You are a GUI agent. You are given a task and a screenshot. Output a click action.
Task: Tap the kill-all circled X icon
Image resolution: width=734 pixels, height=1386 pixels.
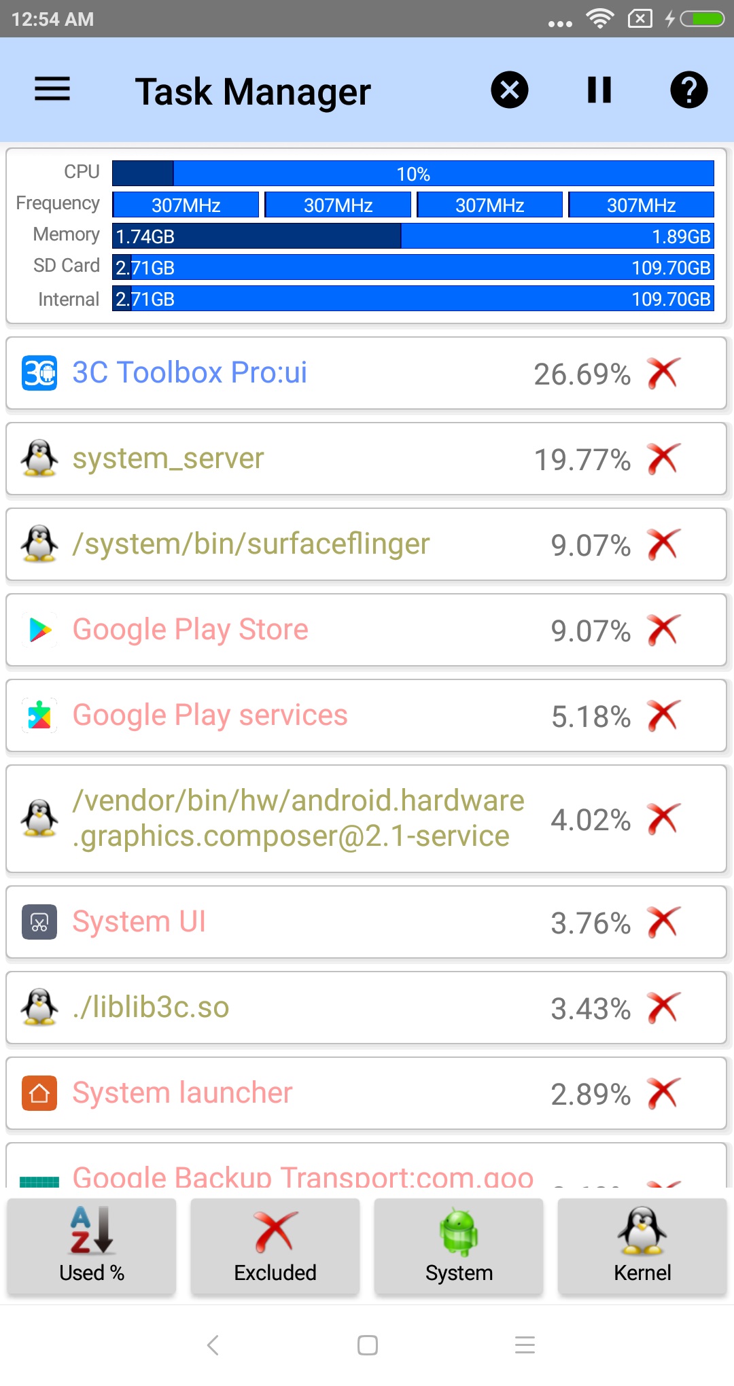pos(510,90)
